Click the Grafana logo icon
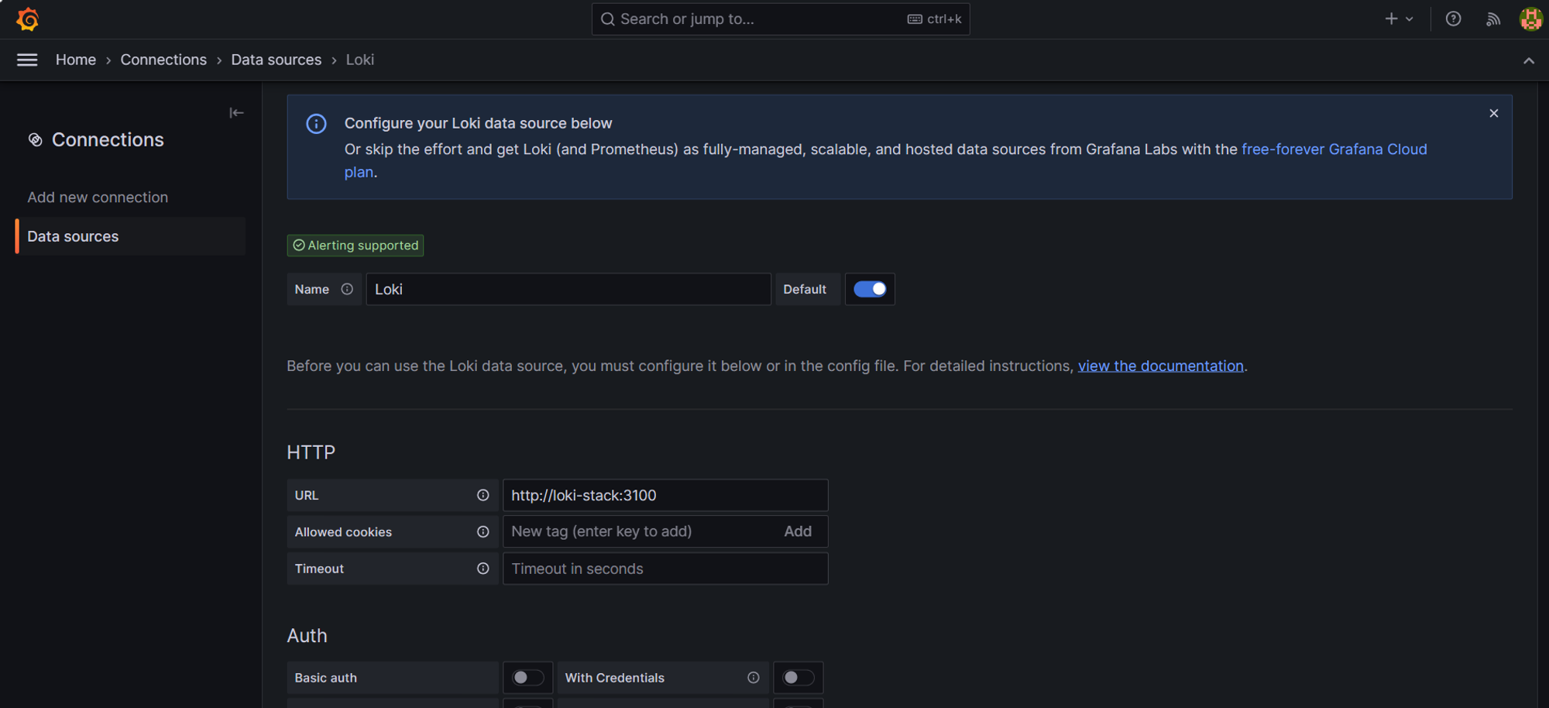The image size is (1549, 708). coord(28,19)
